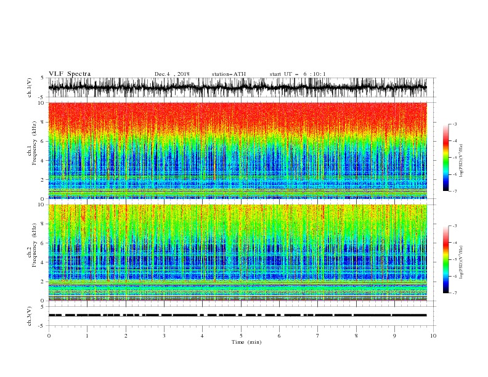
Task: Click the '-7' value on ch.2 colorbar
Action: click(x=454, y=293)
